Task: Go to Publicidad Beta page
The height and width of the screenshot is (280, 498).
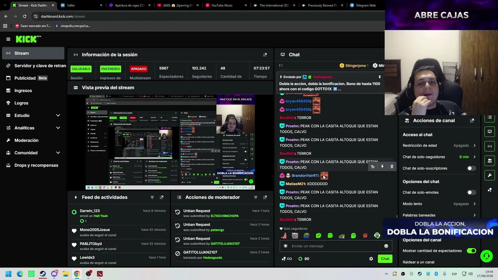Action: 33,78
